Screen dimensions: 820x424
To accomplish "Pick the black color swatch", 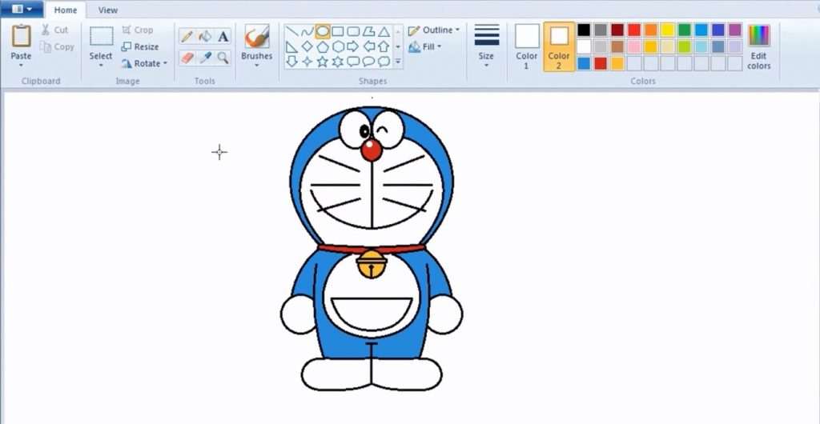I will pos(584,30).
